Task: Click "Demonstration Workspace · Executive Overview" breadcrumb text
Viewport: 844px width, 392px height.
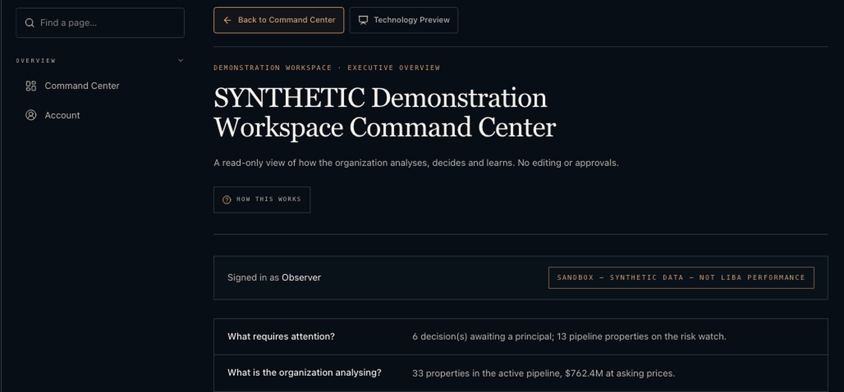Action: point(327,67)
